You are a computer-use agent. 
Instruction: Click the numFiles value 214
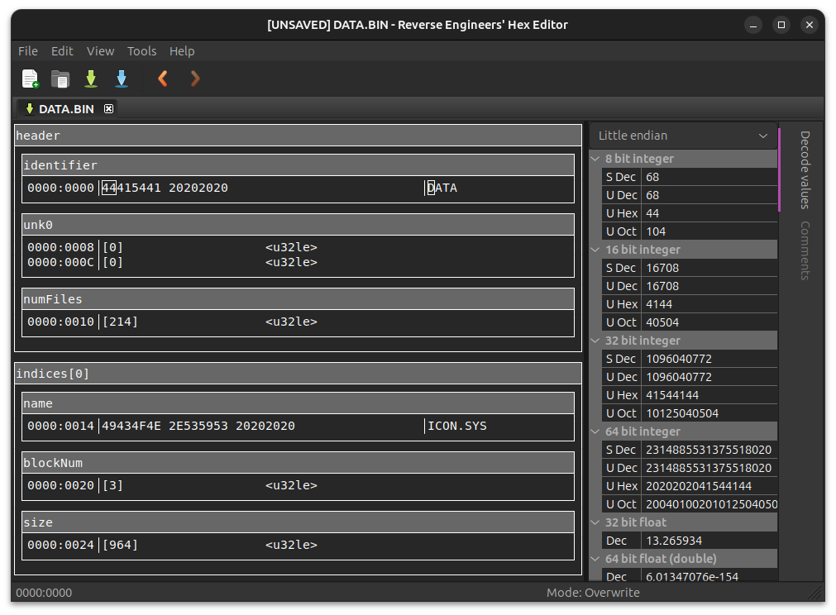tap(121, 322)
